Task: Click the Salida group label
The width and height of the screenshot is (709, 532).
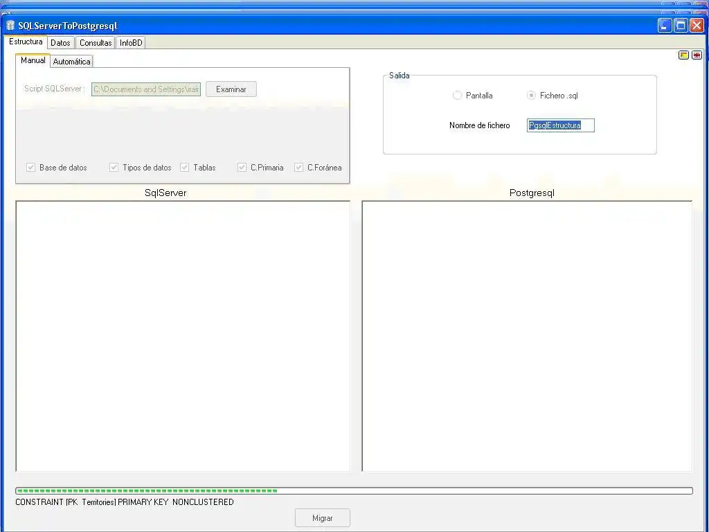Action: click(x=400, y=76)
